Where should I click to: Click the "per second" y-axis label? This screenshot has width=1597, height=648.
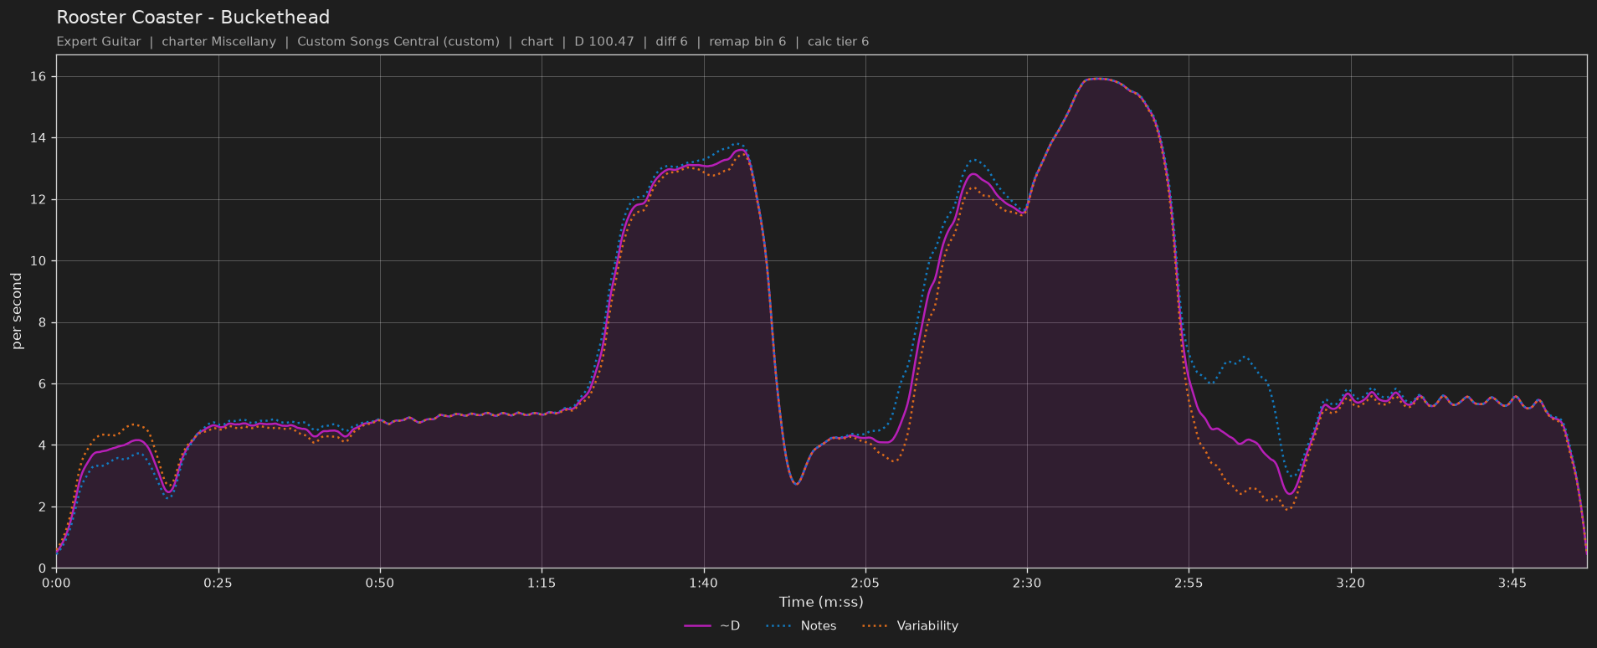point(18,311)
